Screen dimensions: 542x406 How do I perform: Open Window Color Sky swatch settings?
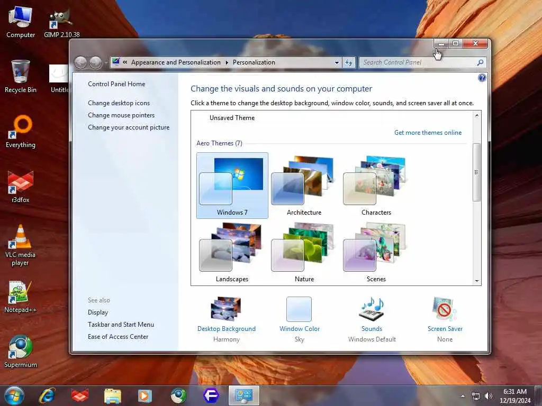pyautogui.click(x=300, y=319)
